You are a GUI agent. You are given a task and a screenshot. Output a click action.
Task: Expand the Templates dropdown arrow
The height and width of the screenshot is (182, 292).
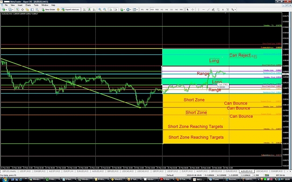137,9
